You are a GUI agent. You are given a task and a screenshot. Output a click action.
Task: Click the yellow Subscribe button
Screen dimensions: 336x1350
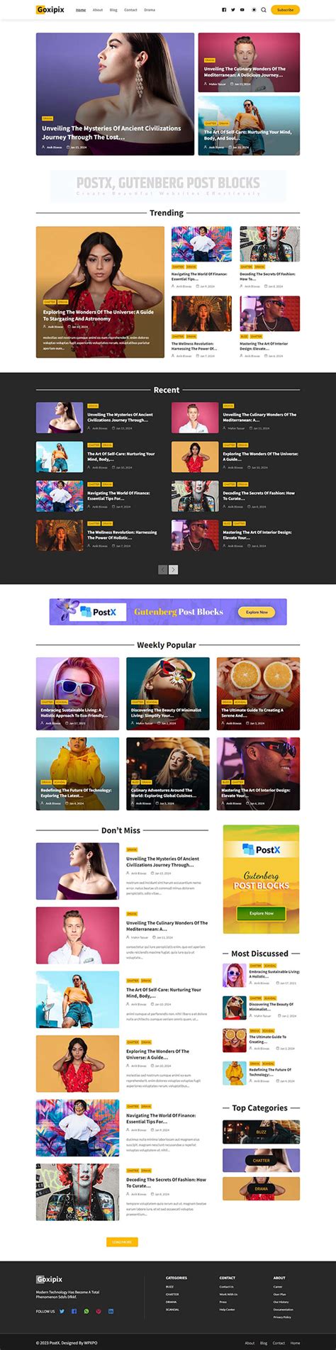(x=285, y=10)
